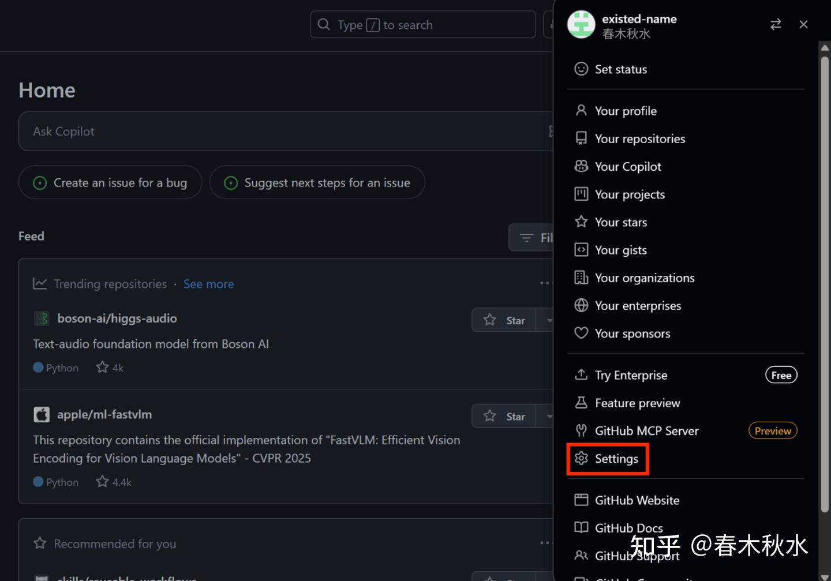Open Set status in the menu
Viewport: 831px width, 581px height.
coord(686,69)
